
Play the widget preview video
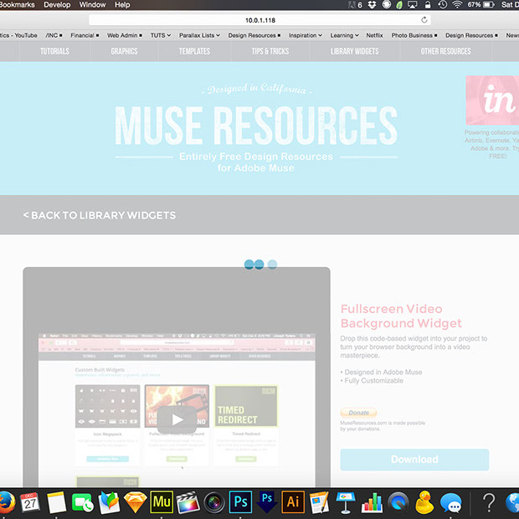(x=177, y=419)
